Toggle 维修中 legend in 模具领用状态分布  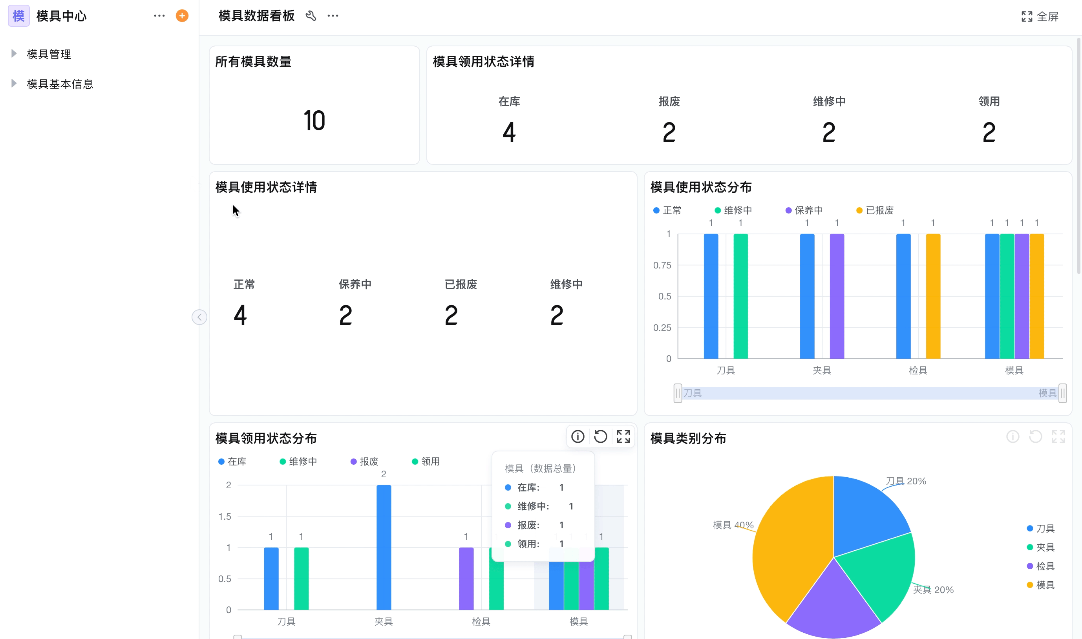click(298, 462)
